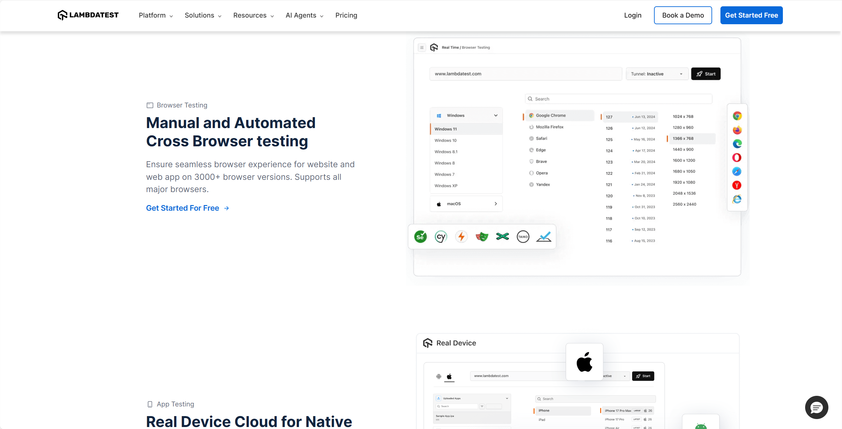Click Book a Demo button
The width and height of the screenshot is (842, 429).
tap(683, 15)
